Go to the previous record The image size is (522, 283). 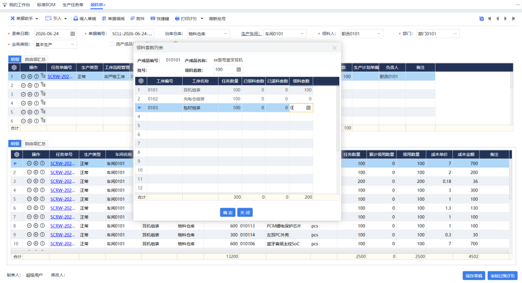(x=497, y=19)
